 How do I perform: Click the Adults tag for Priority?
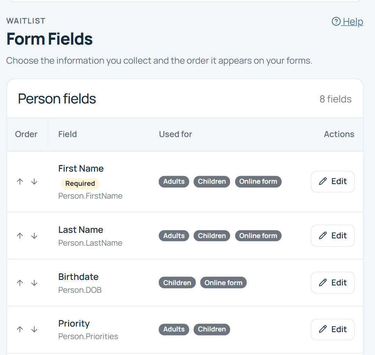(x=174, y=329)
